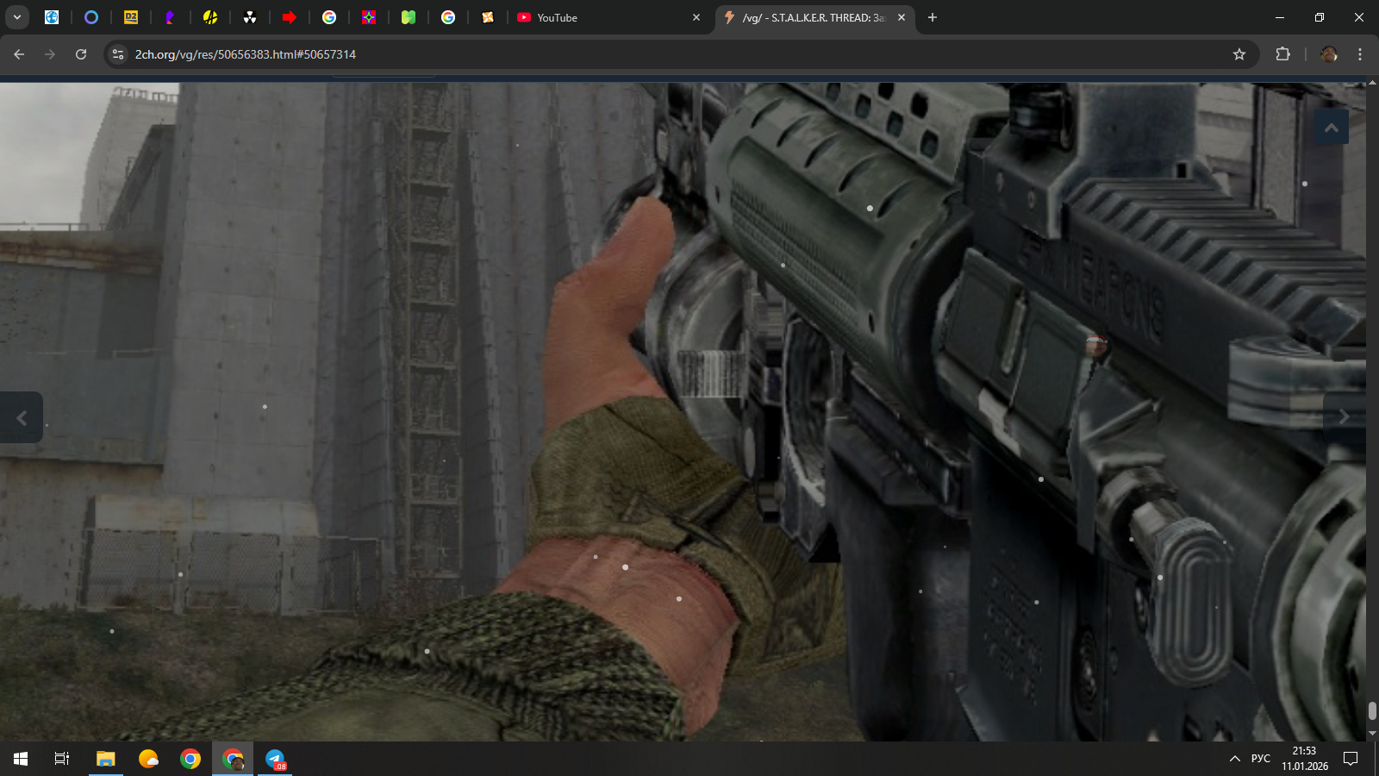The height and width of the screenshot is (776, 1379).
Task: Open the clock showing 21:53
Action: pos(1305,759)
